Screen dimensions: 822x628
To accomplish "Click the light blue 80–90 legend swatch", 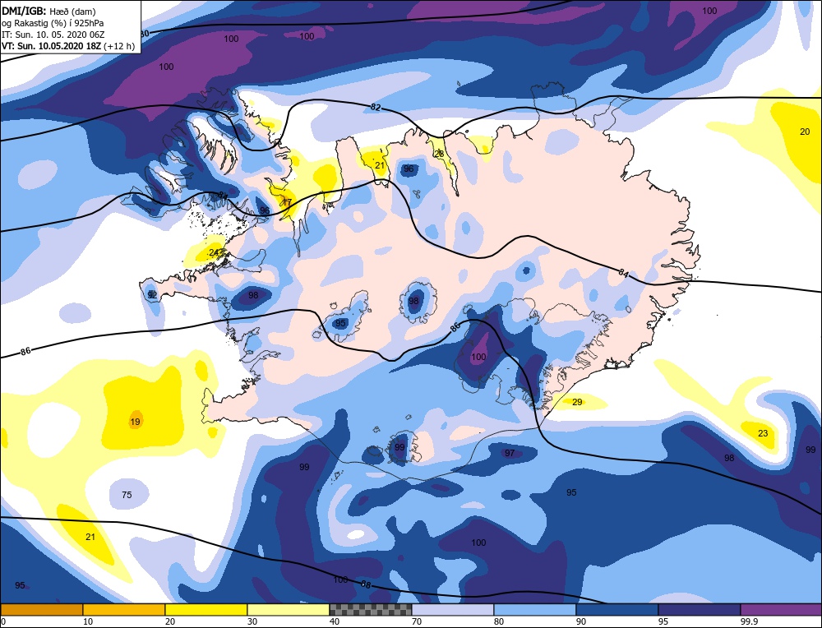I will click(x=535, y=609).
